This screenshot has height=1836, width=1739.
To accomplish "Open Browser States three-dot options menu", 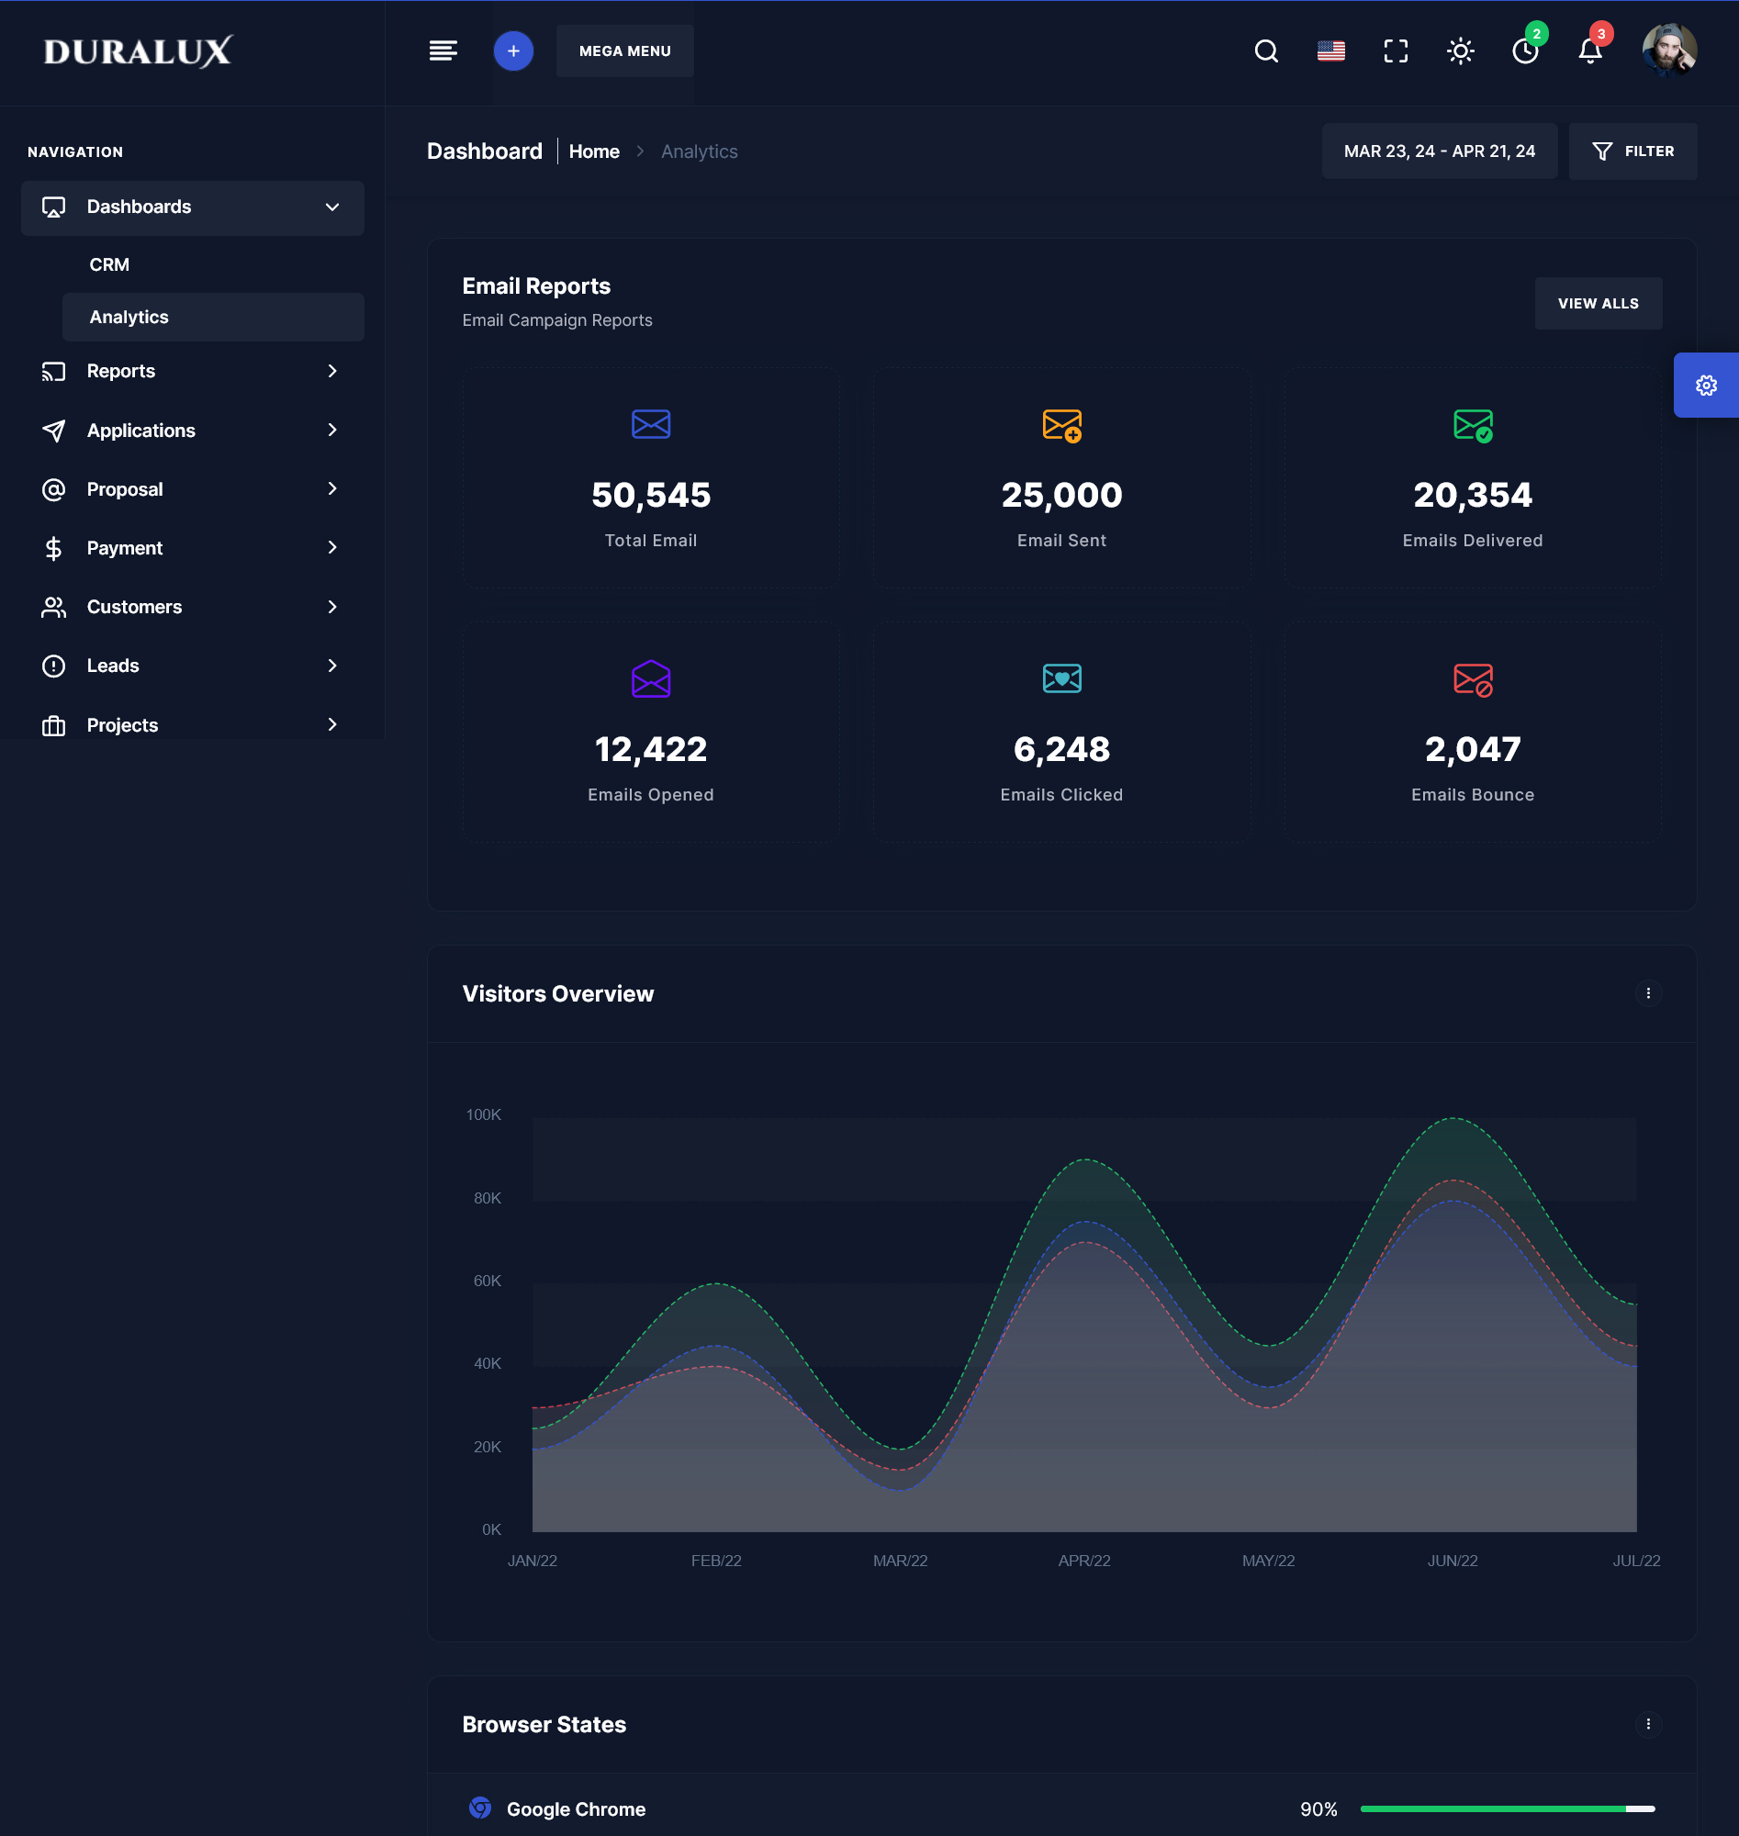I will click(x=1648, y=1725).
